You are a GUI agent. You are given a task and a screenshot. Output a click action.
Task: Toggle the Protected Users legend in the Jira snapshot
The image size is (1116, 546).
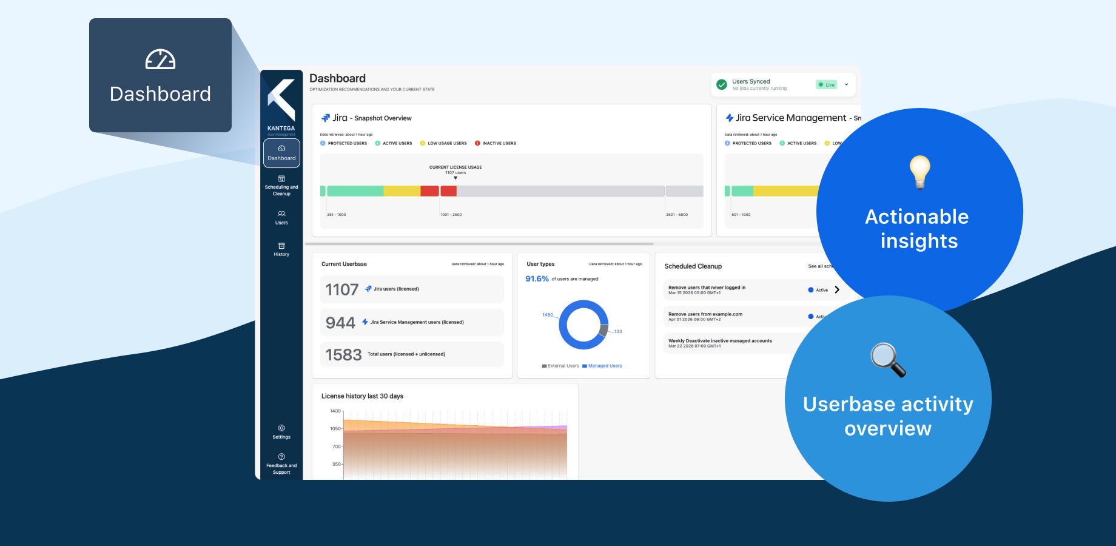pyautogui.click(x=343, y=143)
